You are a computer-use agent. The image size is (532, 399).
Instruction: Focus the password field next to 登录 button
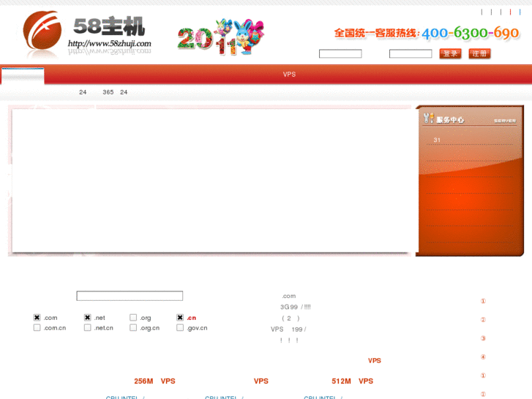[x=411, y=53]
